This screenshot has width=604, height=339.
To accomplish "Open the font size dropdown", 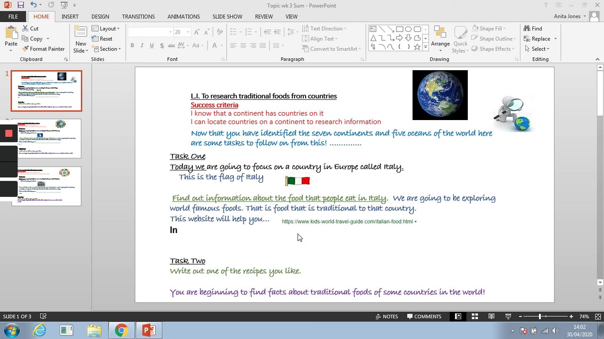I will coord(188,32).
